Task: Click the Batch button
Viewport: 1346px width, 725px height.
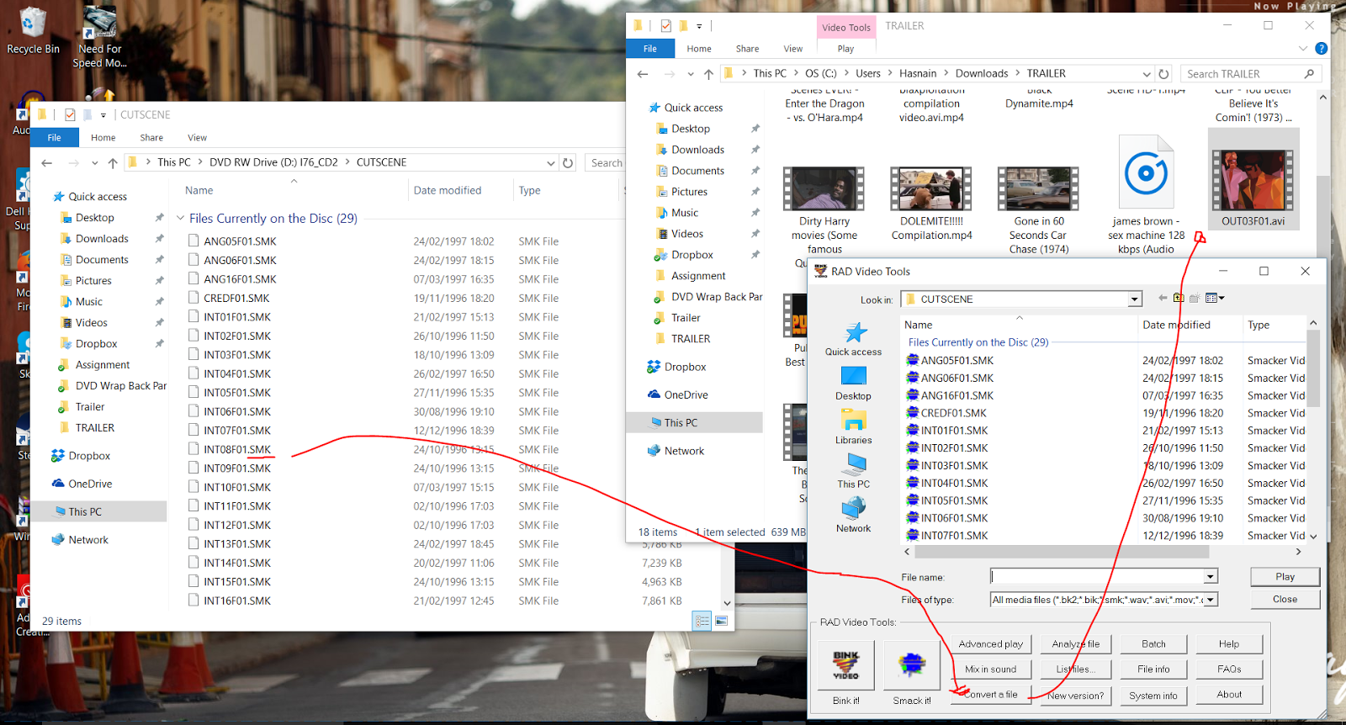Action: (1153, 644)
